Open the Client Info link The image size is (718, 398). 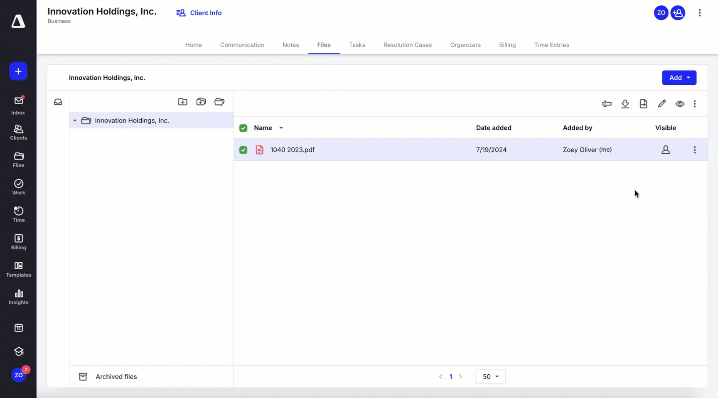(199, 13)
